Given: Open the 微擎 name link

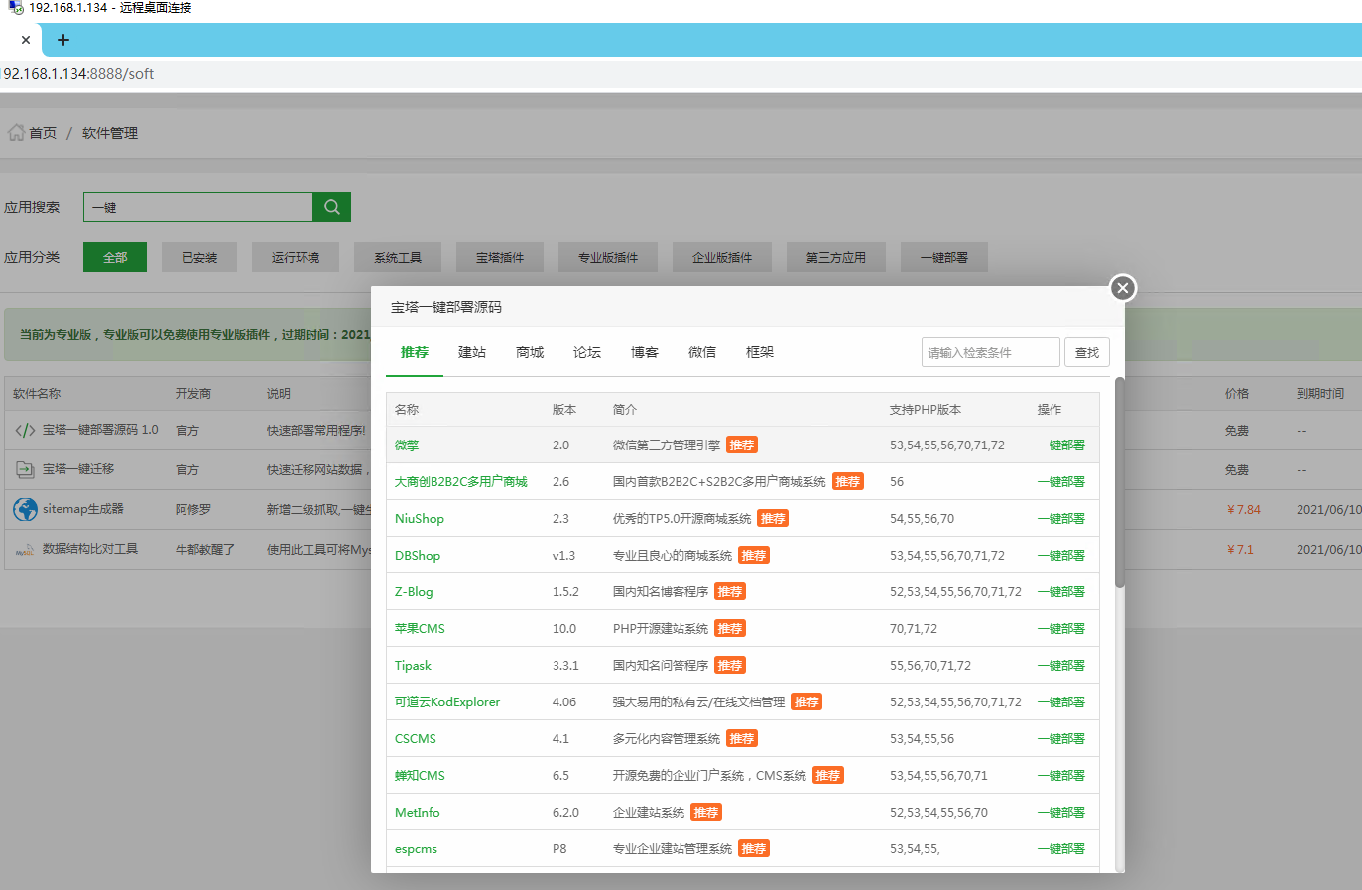Looking at the screenshot, I should [x=407, y=445].
